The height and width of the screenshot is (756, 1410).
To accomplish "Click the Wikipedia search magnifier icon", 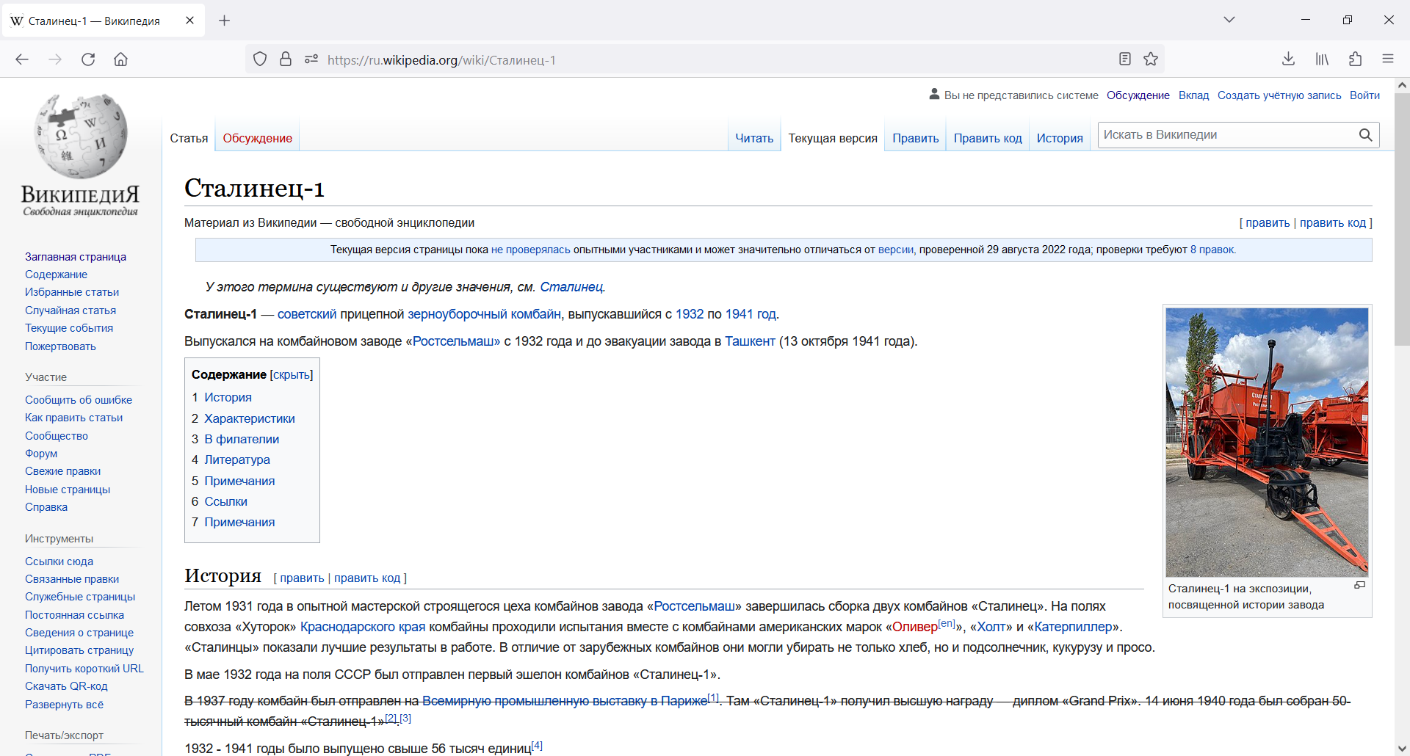I will pyautogui.click(x=1365, y=135).
